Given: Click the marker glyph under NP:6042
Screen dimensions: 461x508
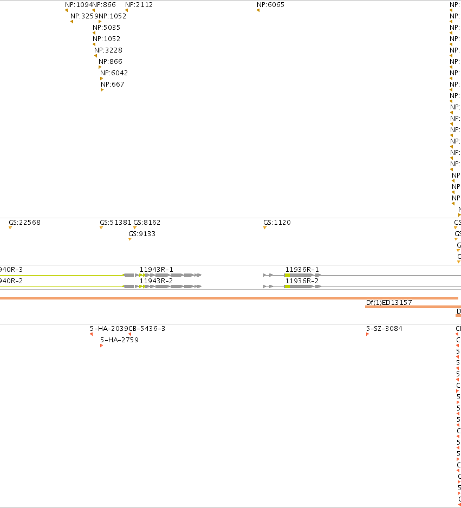Looking at the screenshot, I should [x=101, y=79].
